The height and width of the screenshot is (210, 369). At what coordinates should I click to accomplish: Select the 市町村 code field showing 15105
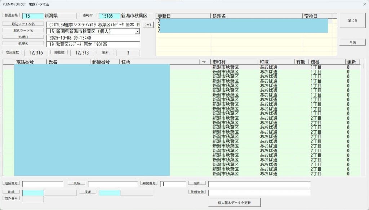click(109, 16)
